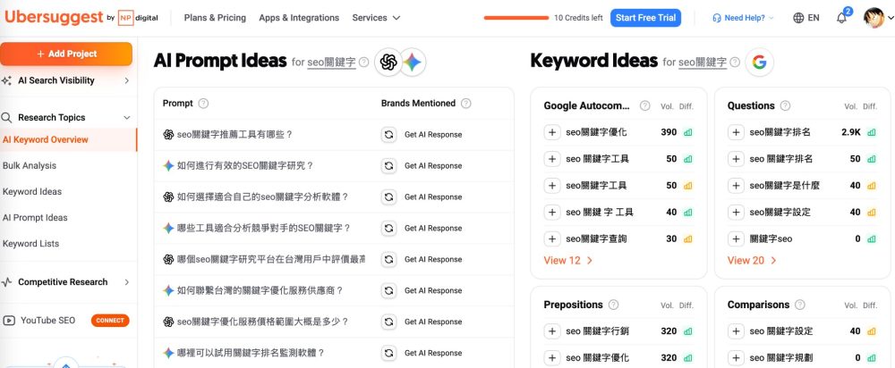
Task: Add seo關鍵字優化 with plus button in Google Autocomplete
Action: click(552, 132)
